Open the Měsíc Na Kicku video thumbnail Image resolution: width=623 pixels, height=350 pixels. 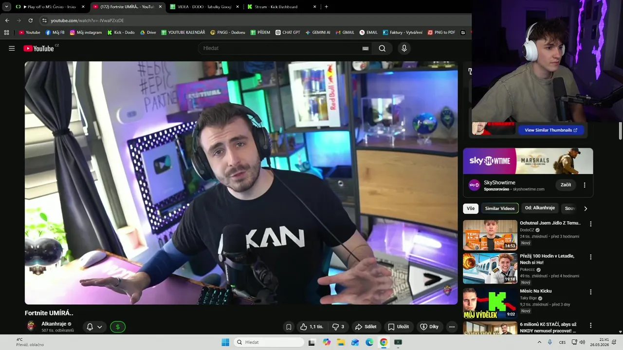tap(490, 303)
